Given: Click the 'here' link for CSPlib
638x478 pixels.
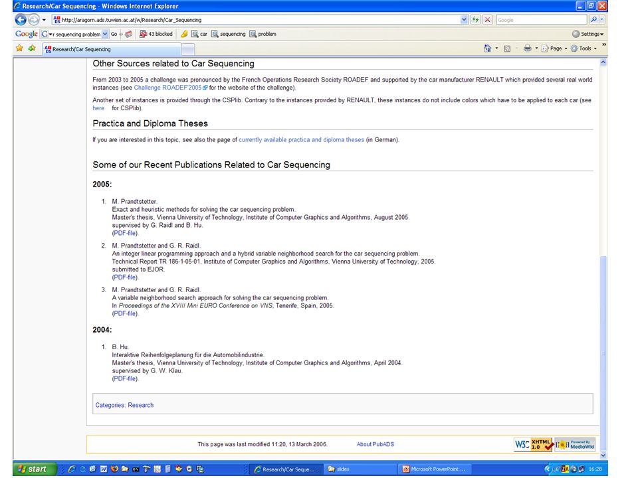Looking at the screenshot, I should [98, 108].
